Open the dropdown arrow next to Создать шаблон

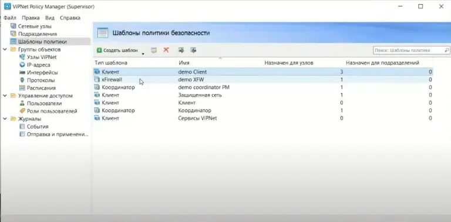coord(143,53)
